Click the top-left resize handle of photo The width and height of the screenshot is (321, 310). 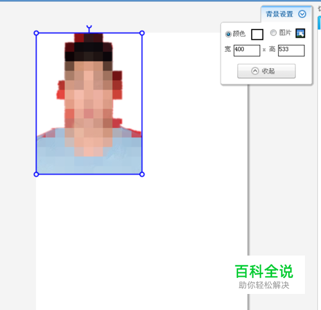(x=36, y=33)
